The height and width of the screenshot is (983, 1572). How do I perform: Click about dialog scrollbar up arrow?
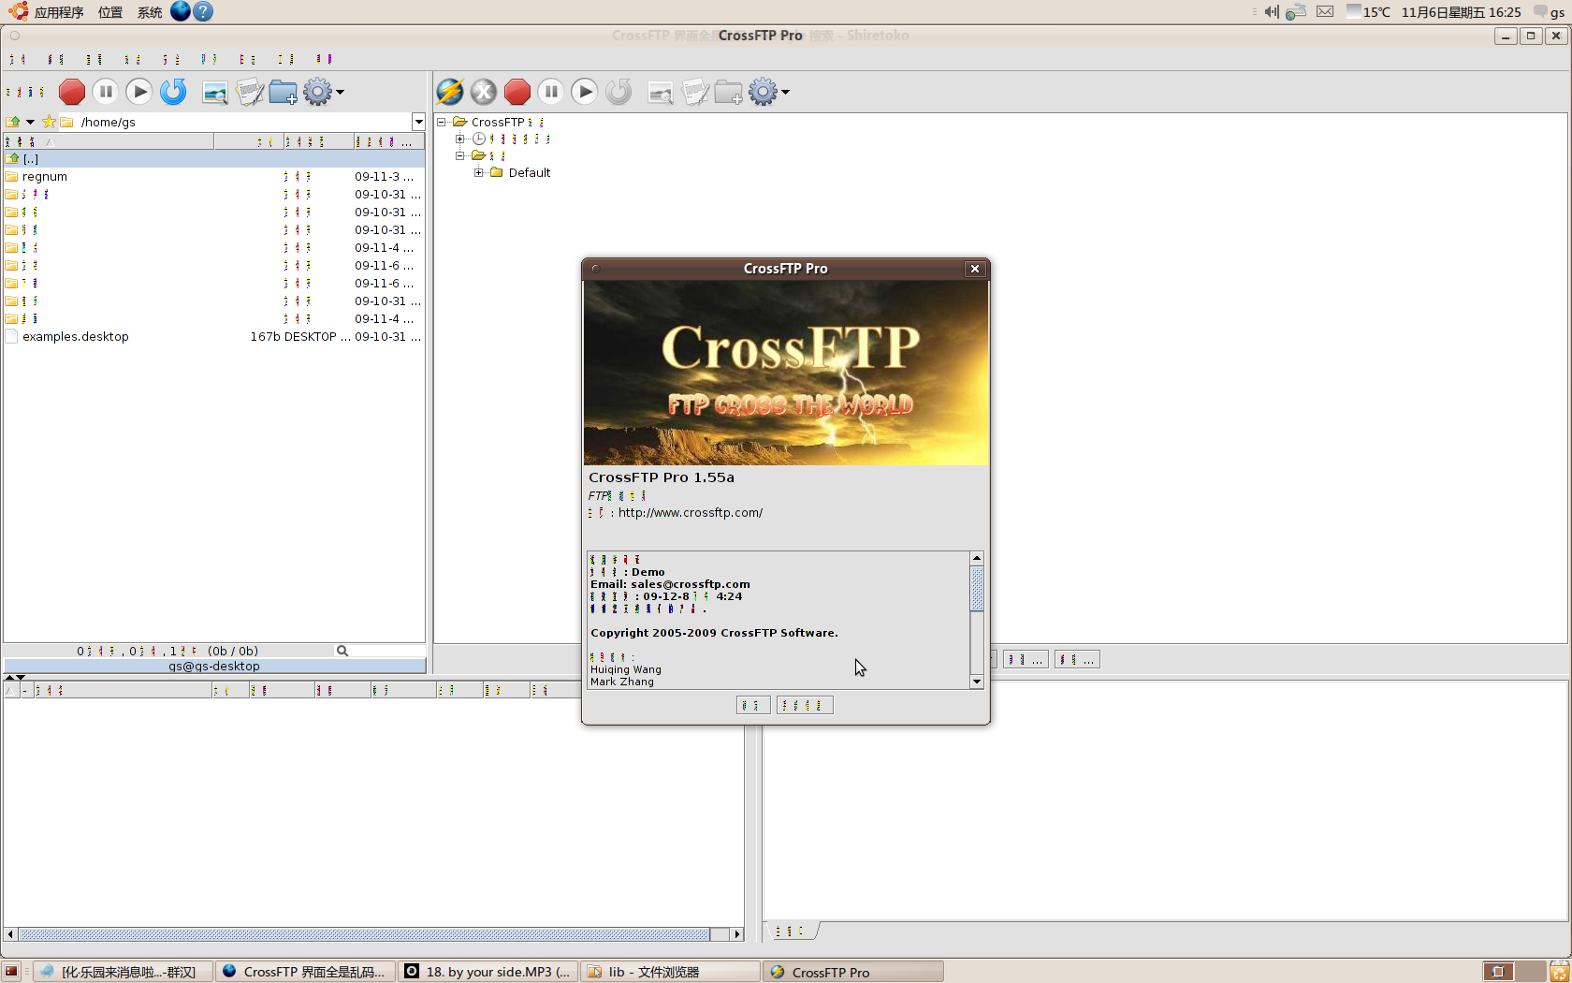point(977,558)
